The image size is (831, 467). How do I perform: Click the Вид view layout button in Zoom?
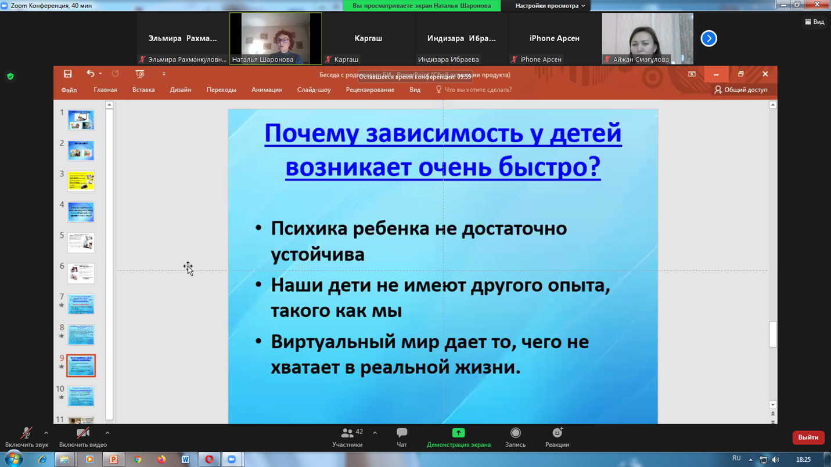pyautogui.click(x=815, y=22)
